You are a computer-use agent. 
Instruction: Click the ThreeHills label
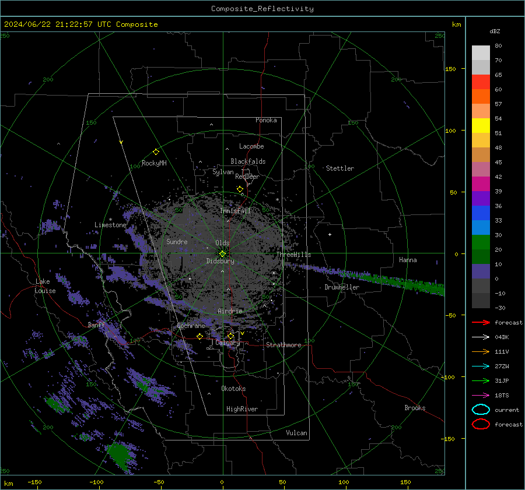(x=293, y=255)
